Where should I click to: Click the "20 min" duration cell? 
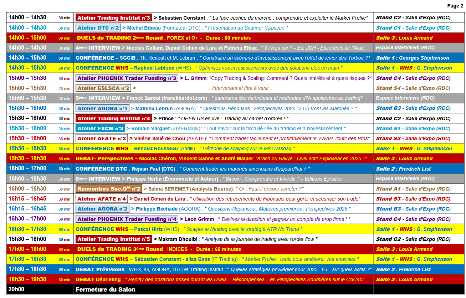point(64,89)
